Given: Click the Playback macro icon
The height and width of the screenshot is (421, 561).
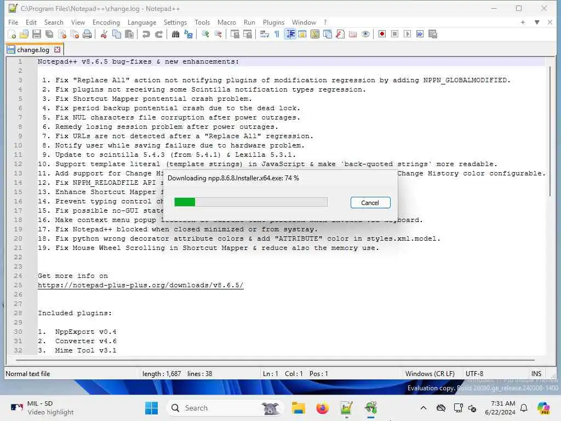Looking at the screenshot, I should (407, 35).
